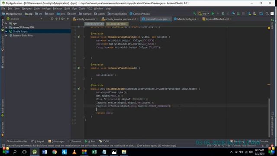Open the Run tool window

[x=90, y=141]
